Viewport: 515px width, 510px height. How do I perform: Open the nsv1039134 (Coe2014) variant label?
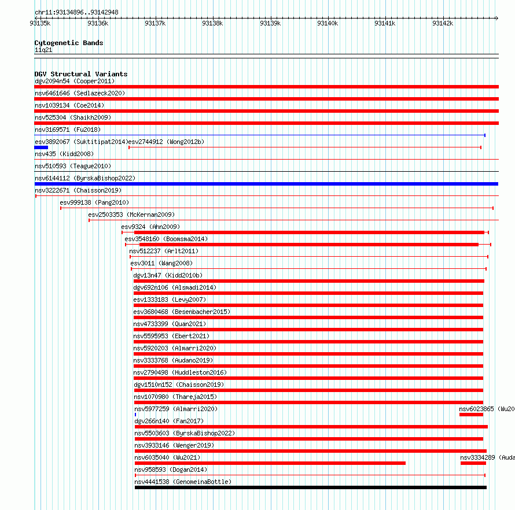click(69, 105)
